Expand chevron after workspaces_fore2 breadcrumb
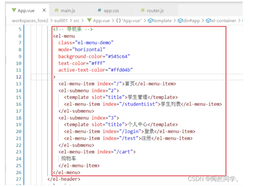 point(51,21)
